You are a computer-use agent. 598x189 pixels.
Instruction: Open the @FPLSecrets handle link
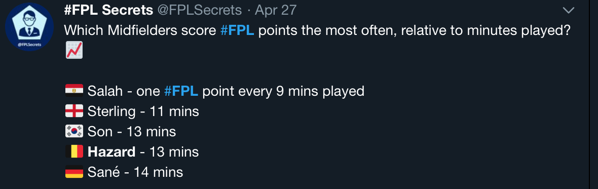pos(200,10)
